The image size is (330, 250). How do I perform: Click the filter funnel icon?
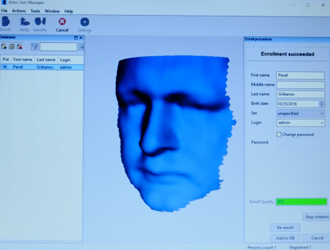35,47
